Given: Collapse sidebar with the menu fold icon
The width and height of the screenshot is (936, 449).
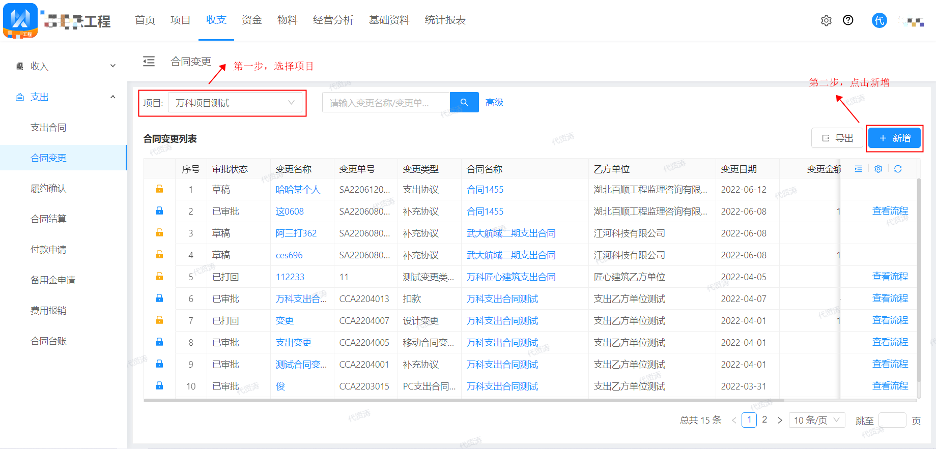Looking at the screenshot, I should click(x=149, y=62).
